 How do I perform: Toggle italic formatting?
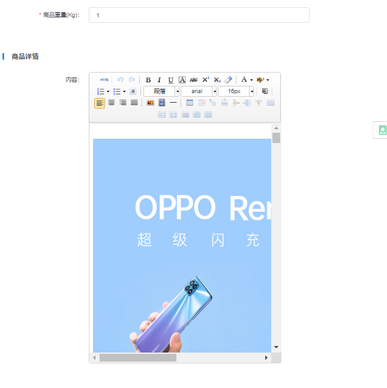(x=159, y=80)
